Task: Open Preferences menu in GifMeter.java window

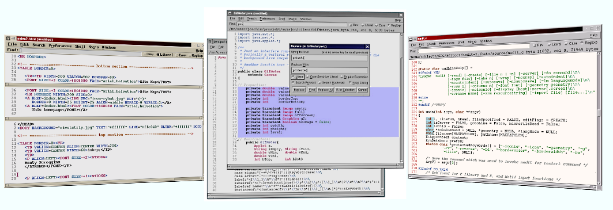Action: tap(268, 19)
